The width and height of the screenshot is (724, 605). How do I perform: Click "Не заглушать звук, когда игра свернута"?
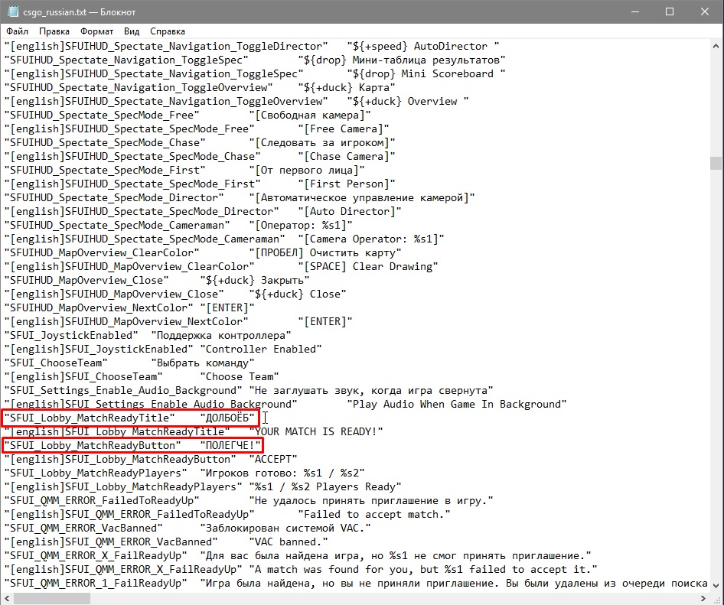[x=371, y=391]
